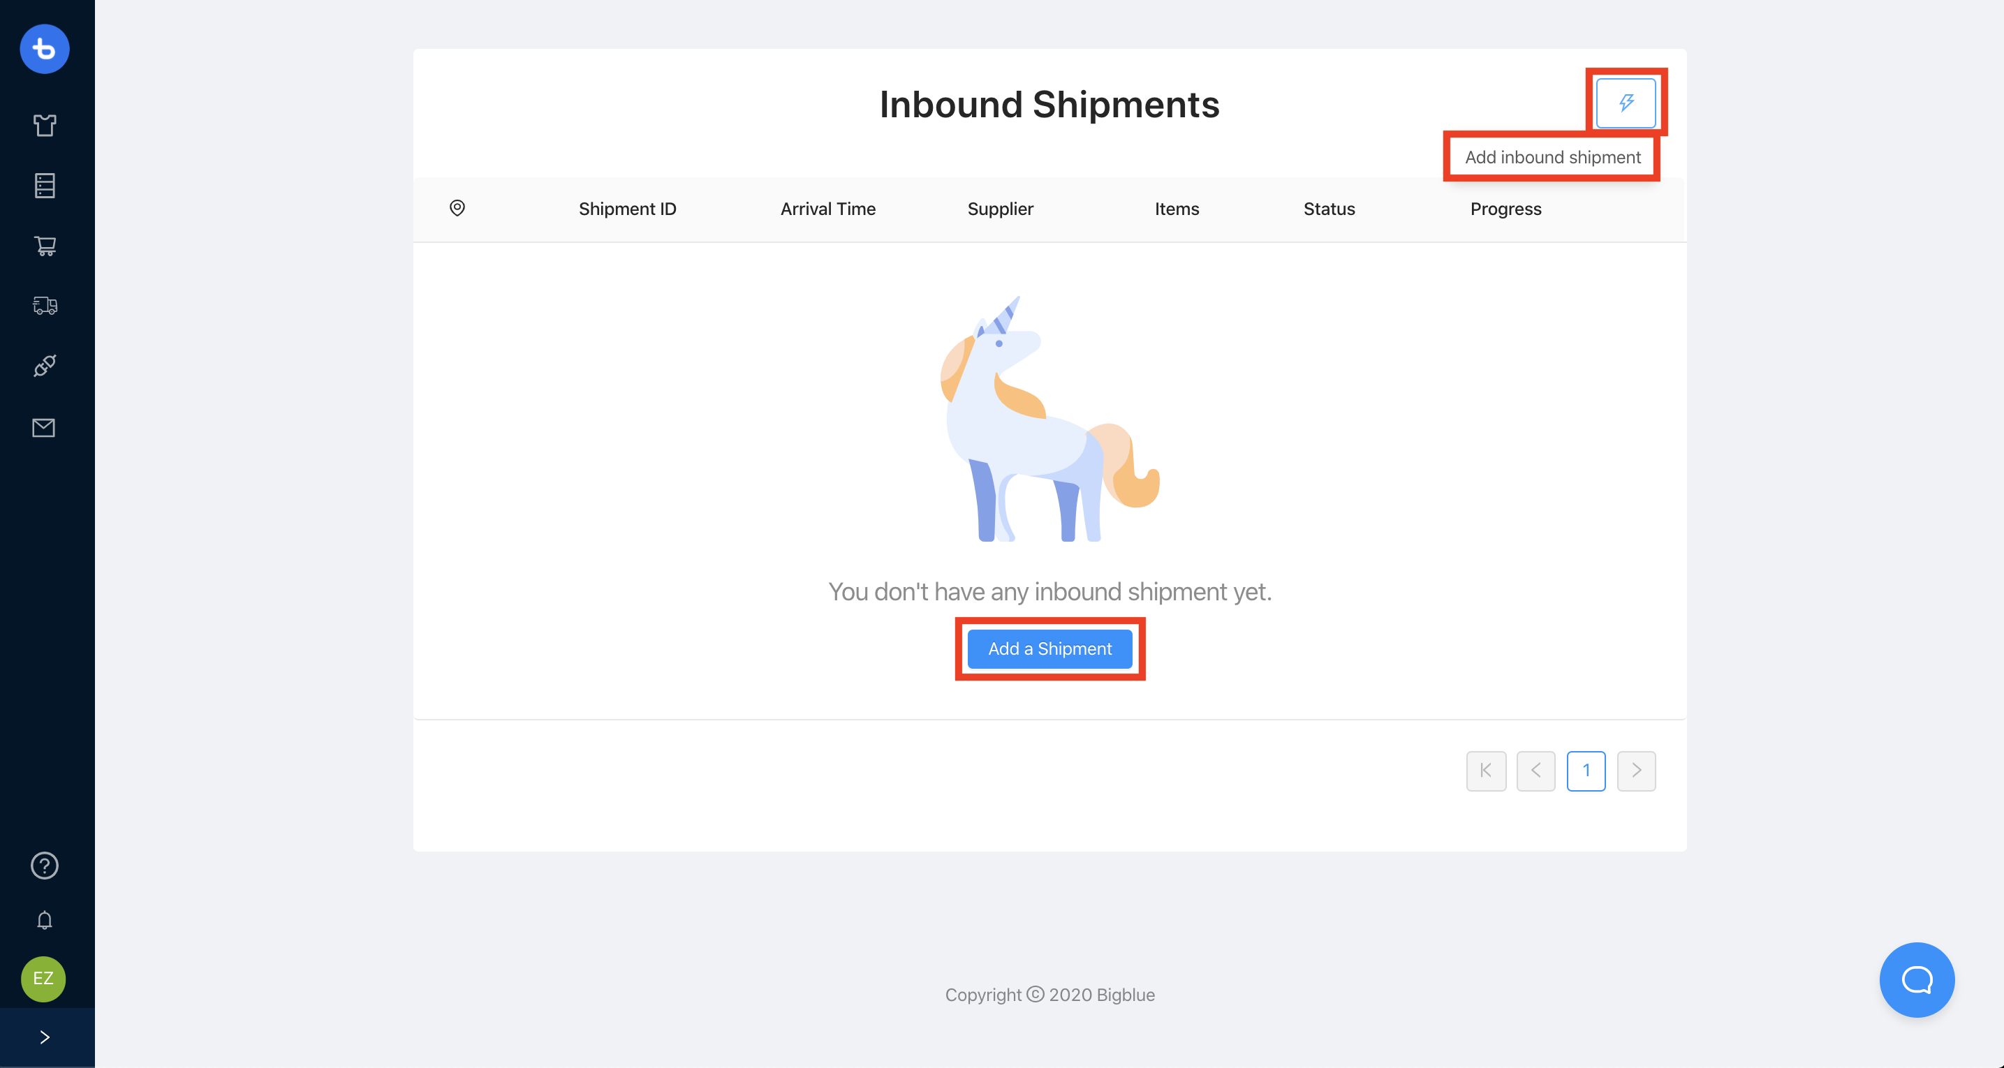
Task: Open notifications bell icon
Action: 45,921
